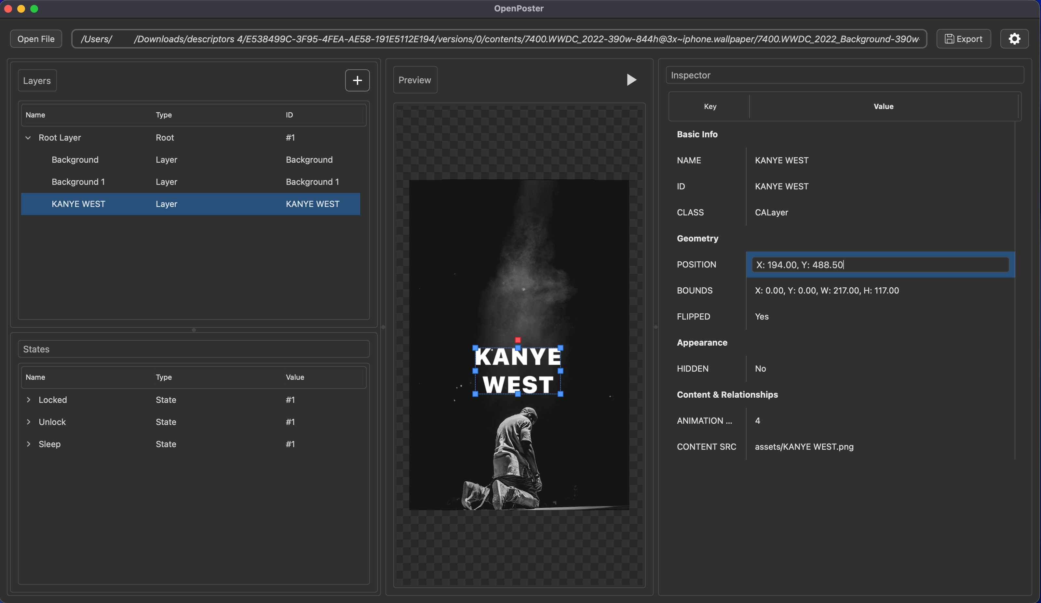Collapse the Root Layer tree item
This screenshot has width=1041, height=603.
pyautogui.click(x=28, y=138)
